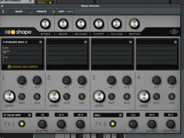This screenshot has width=184, height=138.
Task: Open the PRESETS menu
Action: click(x=41, y=11)
